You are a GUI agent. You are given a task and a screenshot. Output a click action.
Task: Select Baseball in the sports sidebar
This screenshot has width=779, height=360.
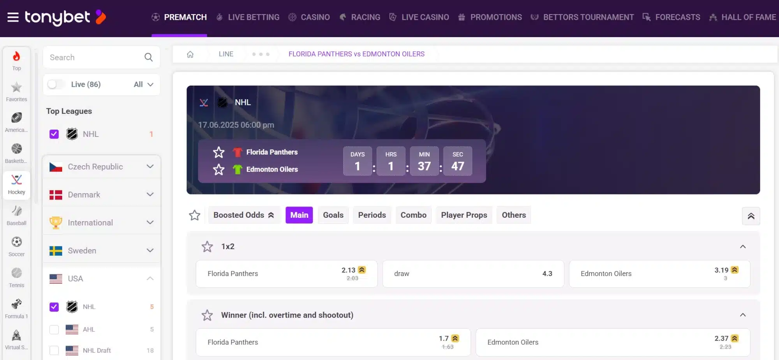coord(16,216)
